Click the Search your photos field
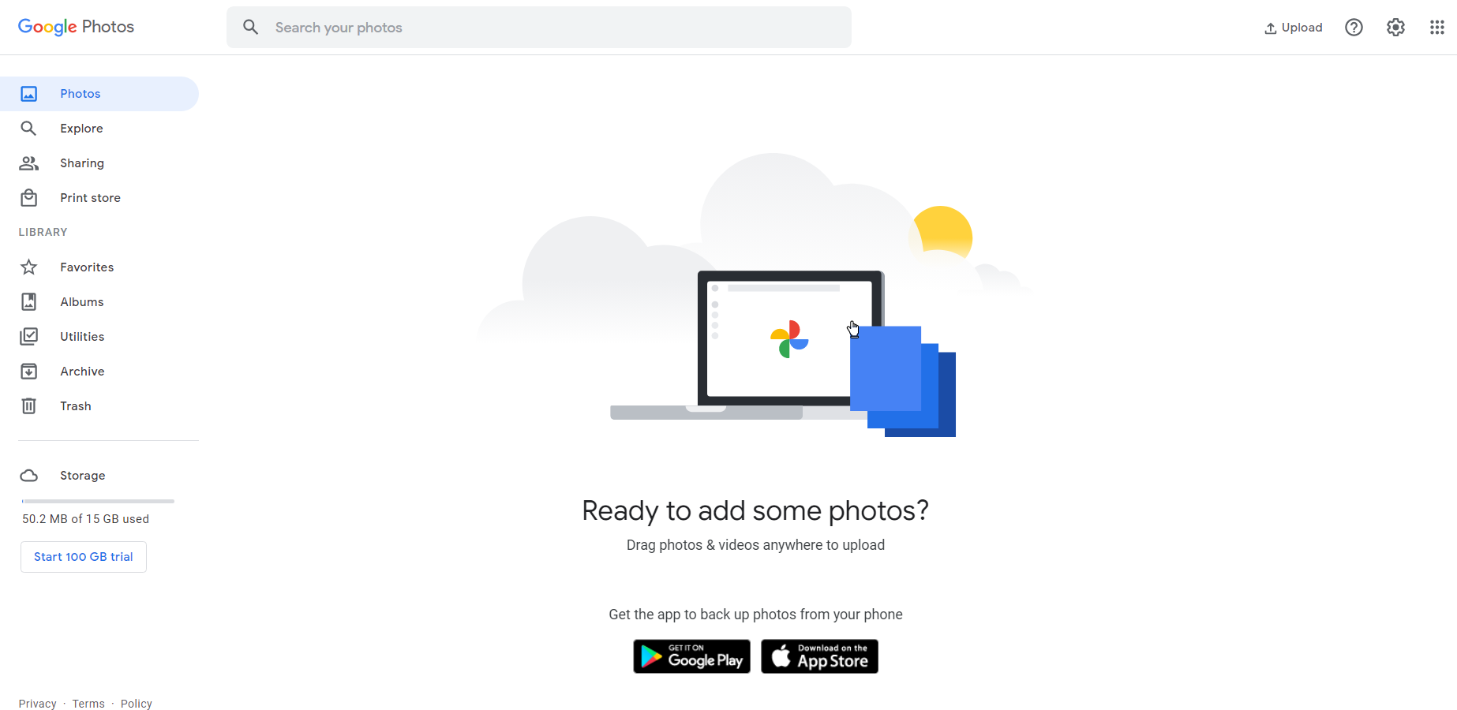This screenshot has height=710, width=1457. pyautogui.click(x=539, y=28)
